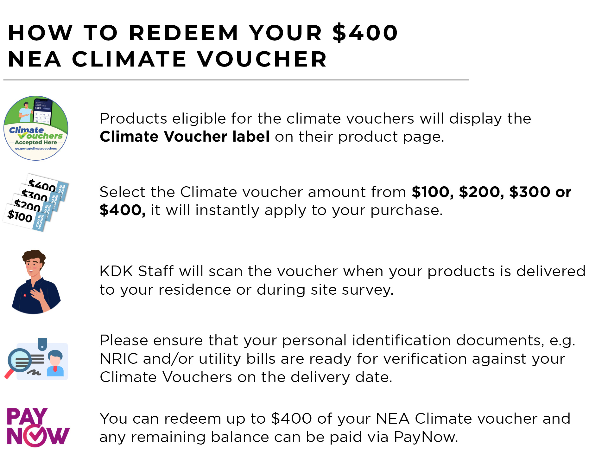Click the "NEA CLIMATE VOUCHER" title line

[x=168, y=59]
